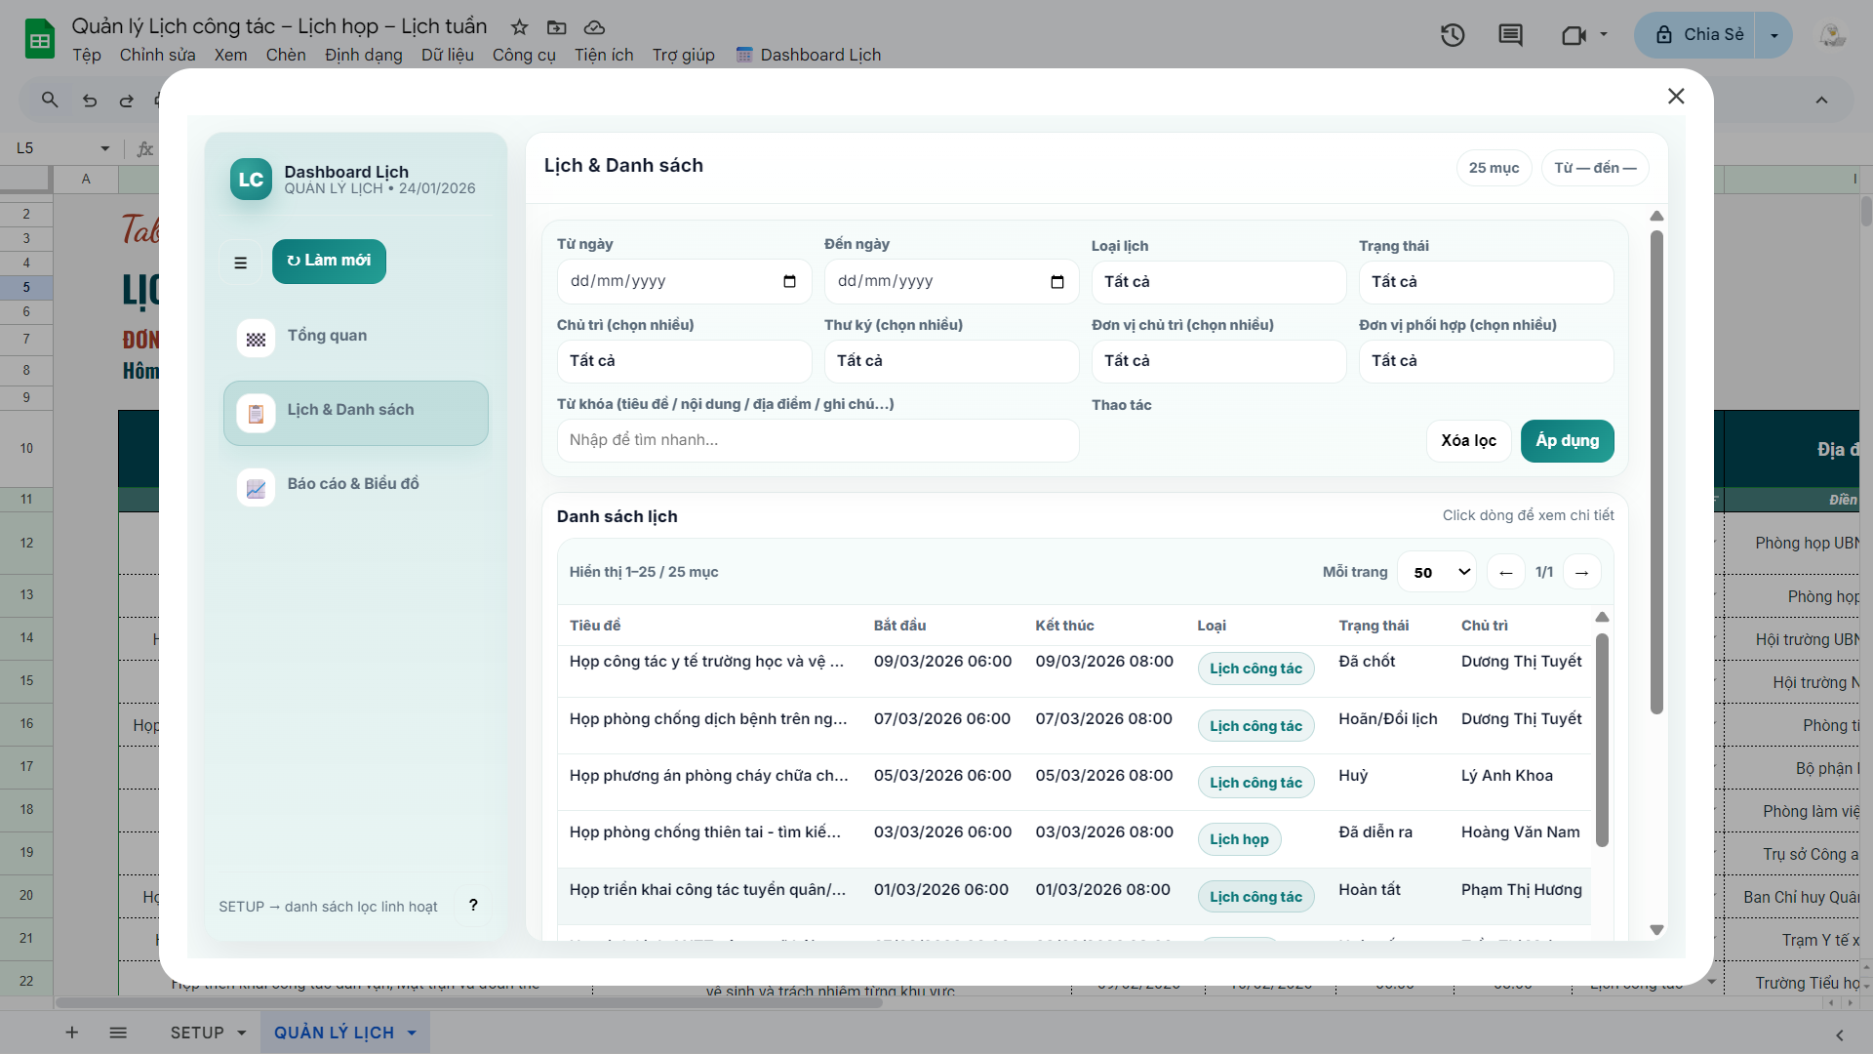1873x1054 pixels.
Task: Star the spreadsheet document
Action: (x=520, y=27)
